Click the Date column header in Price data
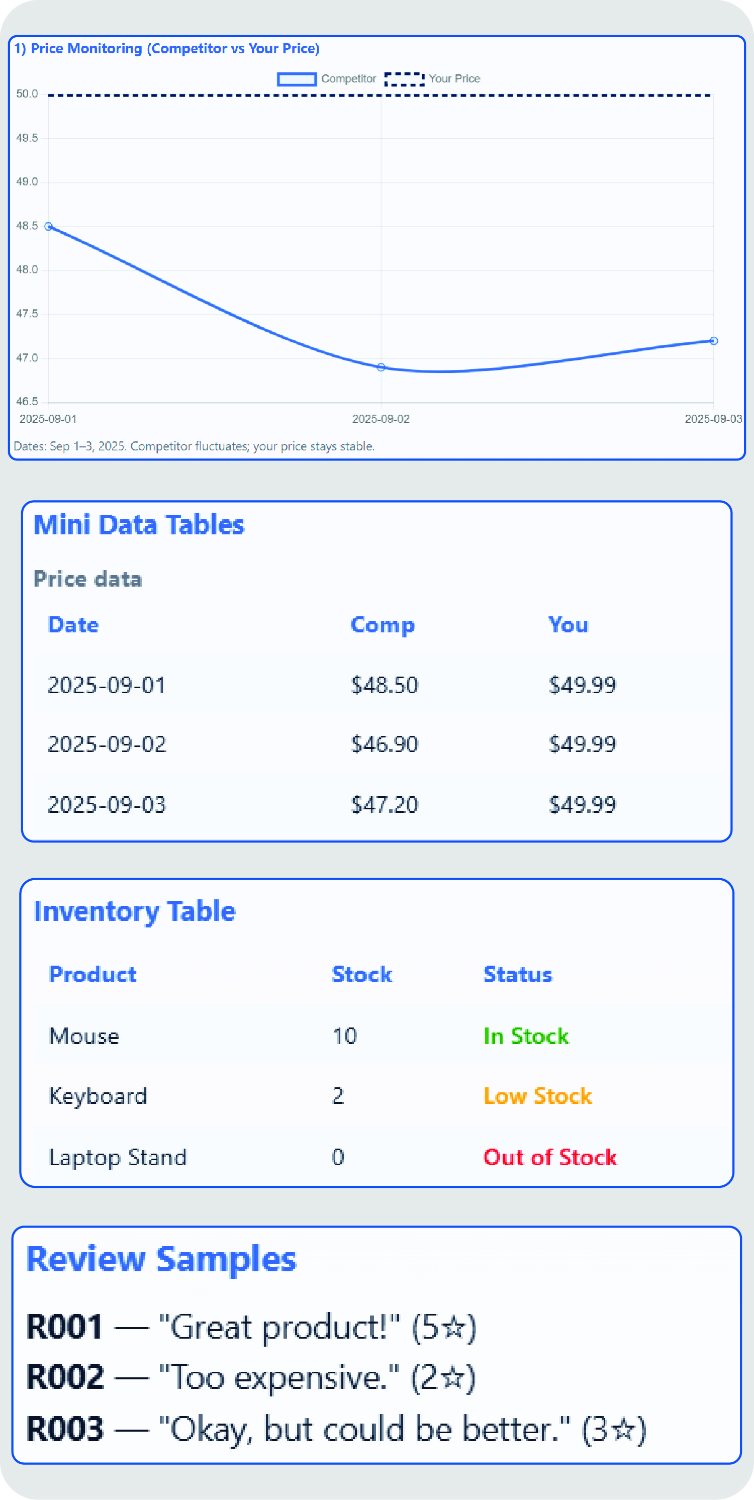This screenshot has width=754, height=1500. (73, 625)
